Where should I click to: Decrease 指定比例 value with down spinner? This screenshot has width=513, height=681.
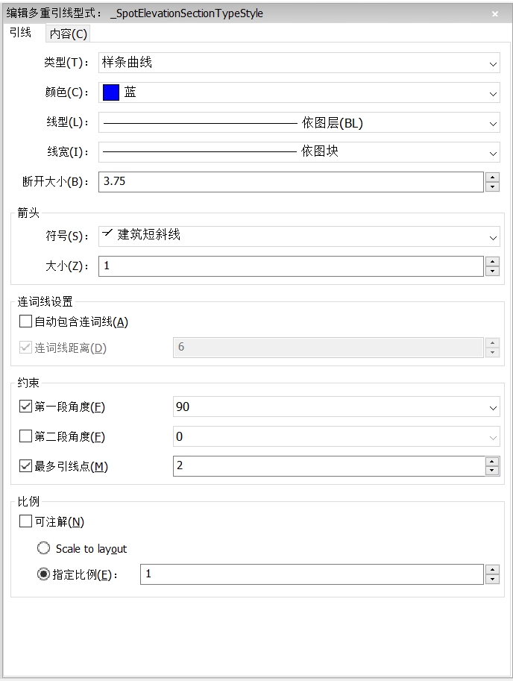coord(492,580)
